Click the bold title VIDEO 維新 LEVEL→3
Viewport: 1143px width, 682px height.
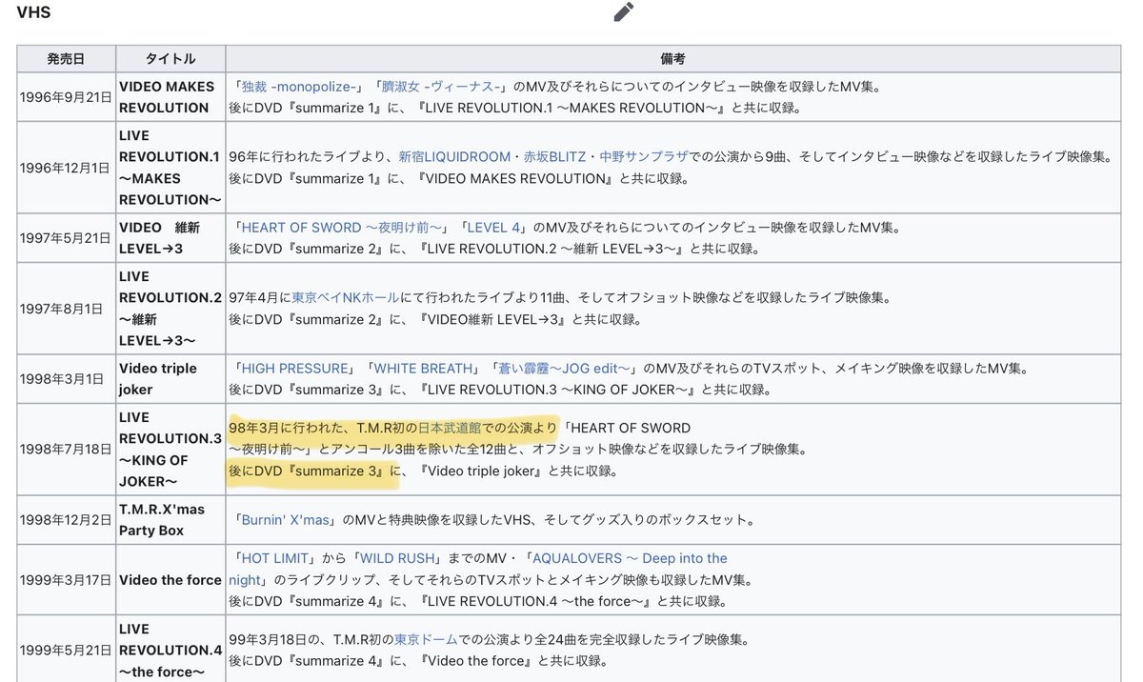coord(162,238)
